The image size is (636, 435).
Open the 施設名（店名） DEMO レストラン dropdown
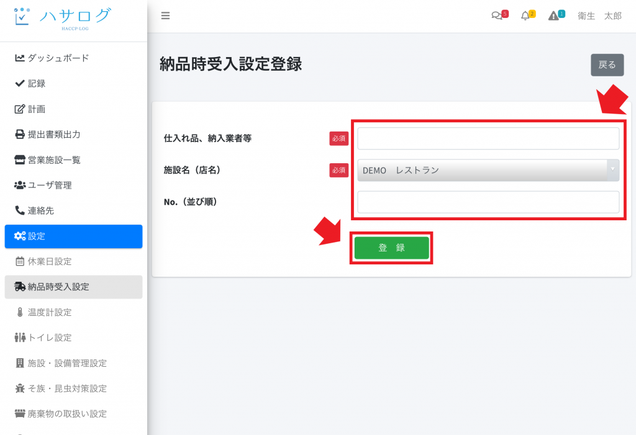coord(488,170)
